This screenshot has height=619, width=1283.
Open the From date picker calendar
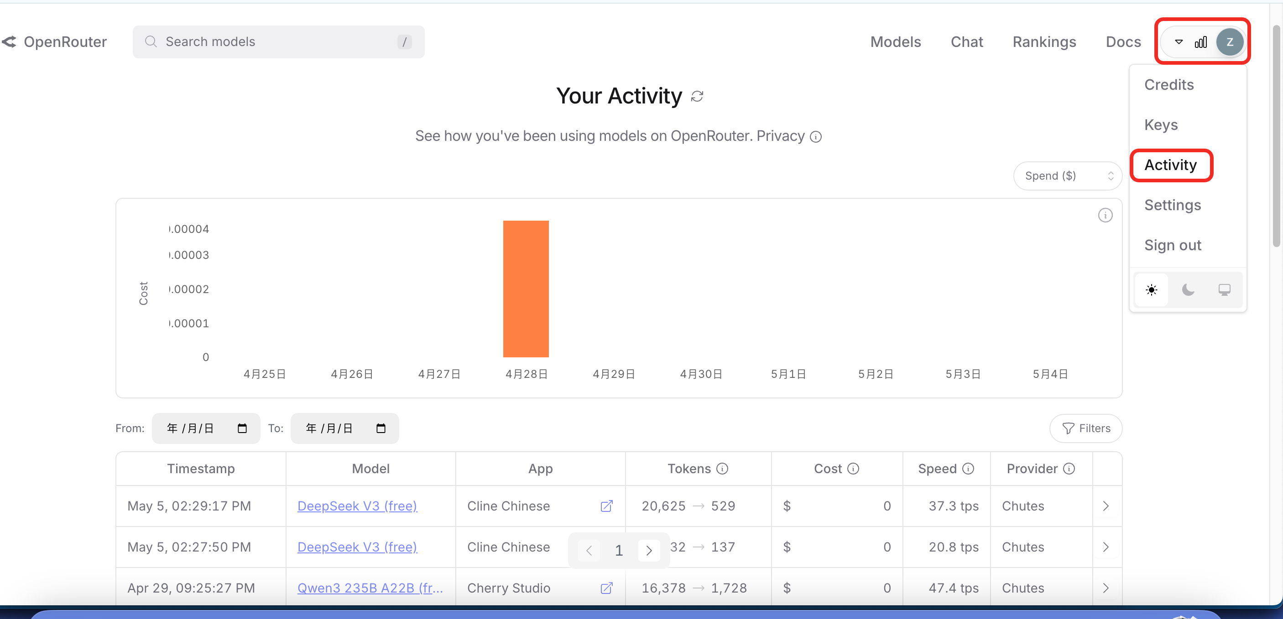pos(242,428)
